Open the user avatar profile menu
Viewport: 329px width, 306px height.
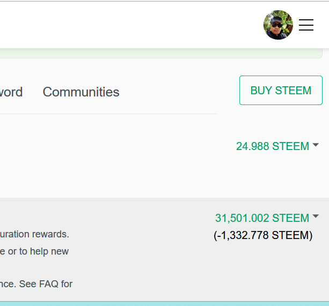pos(278,25)
